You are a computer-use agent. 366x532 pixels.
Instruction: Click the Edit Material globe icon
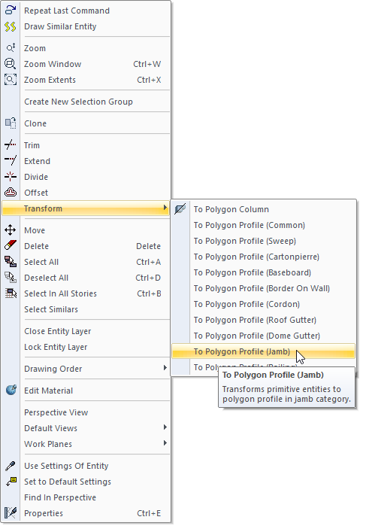11,391
